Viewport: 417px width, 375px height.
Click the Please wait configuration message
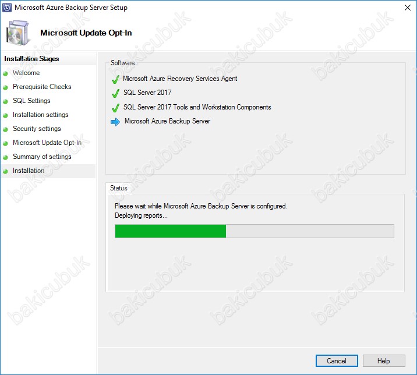click(201, 206)
